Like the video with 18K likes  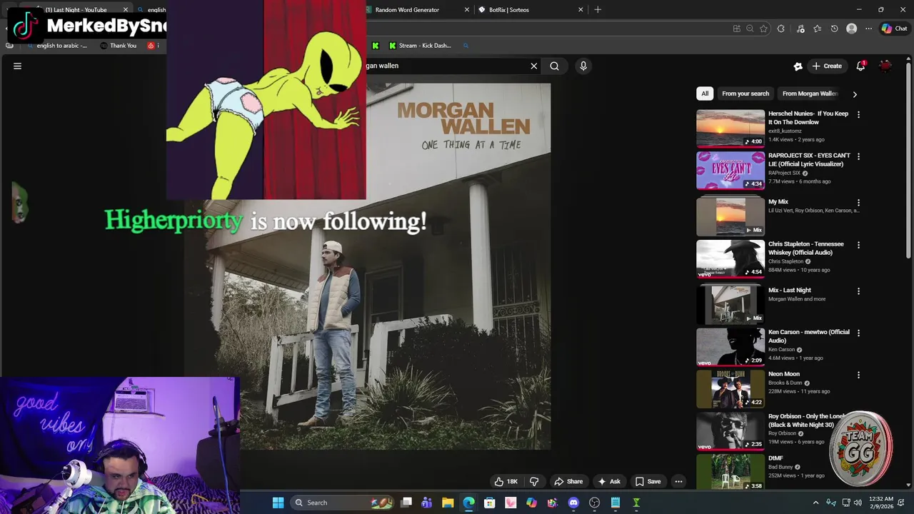[506, 481]
